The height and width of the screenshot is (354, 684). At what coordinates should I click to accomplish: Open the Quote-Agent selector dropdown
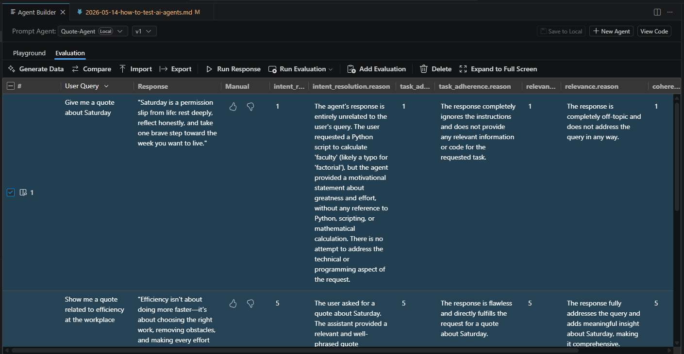pyautogui.click(x=93, y=31)
